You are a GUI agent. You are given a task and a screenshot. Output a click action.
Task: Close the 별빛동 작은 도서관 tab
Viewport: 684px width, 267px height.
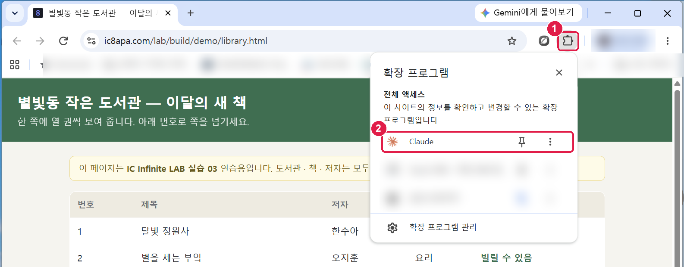point(168,13)
